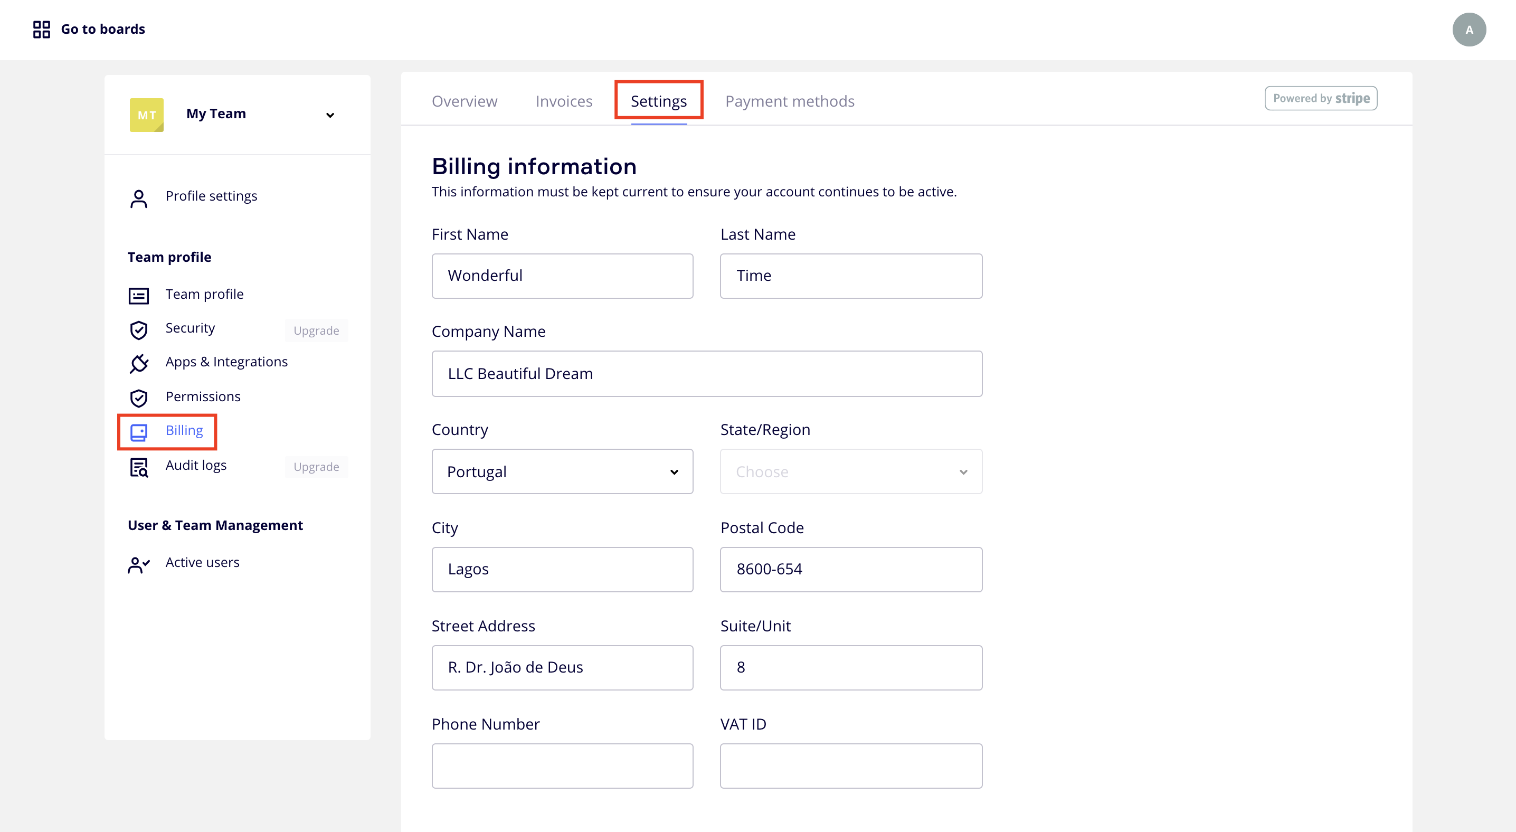Image resolution: width=1516 pixels, height=832 pixels.
Task: Click the Profile settings person icon
Action: point(139,199)
